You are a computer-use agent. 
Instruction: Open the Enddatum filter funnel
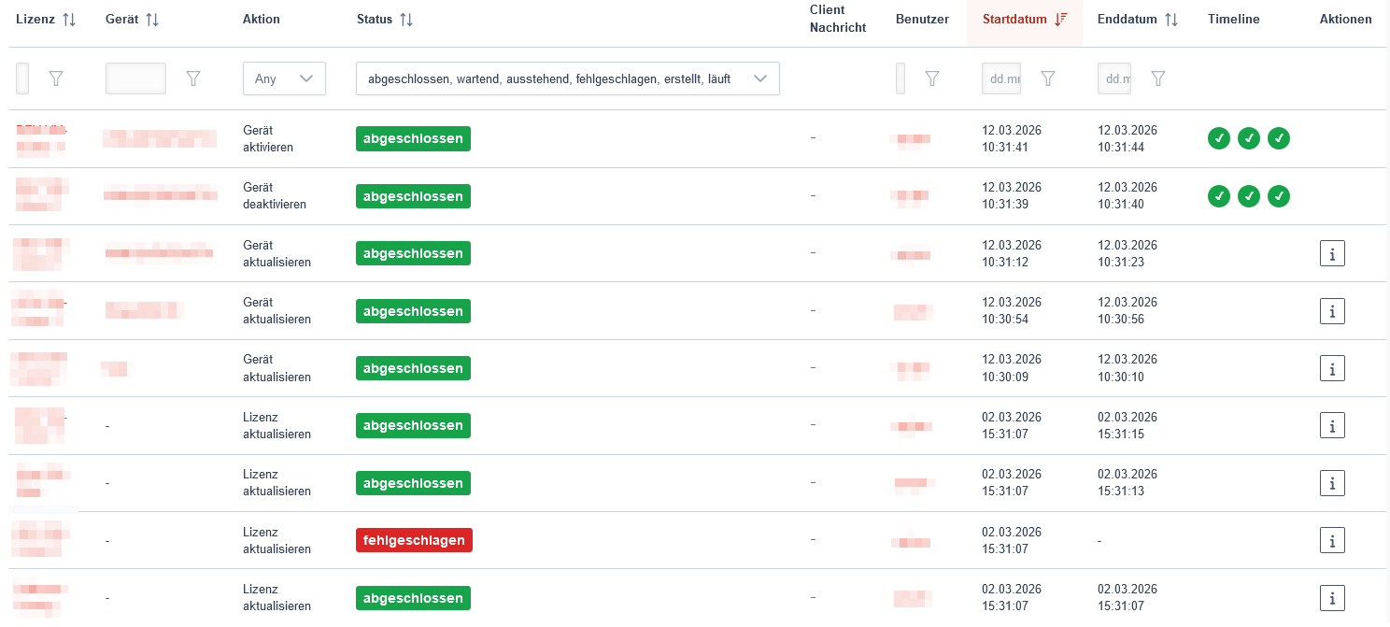(1158, 79)
